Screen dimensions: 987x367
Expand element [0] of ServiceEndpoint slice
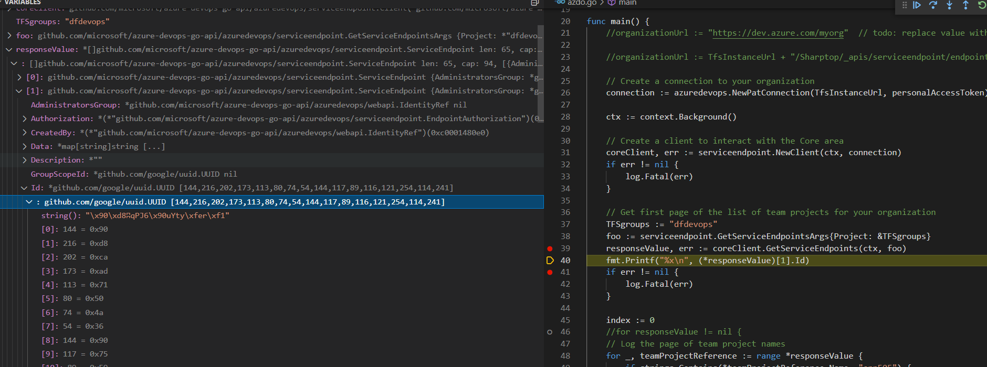[19, 77]
